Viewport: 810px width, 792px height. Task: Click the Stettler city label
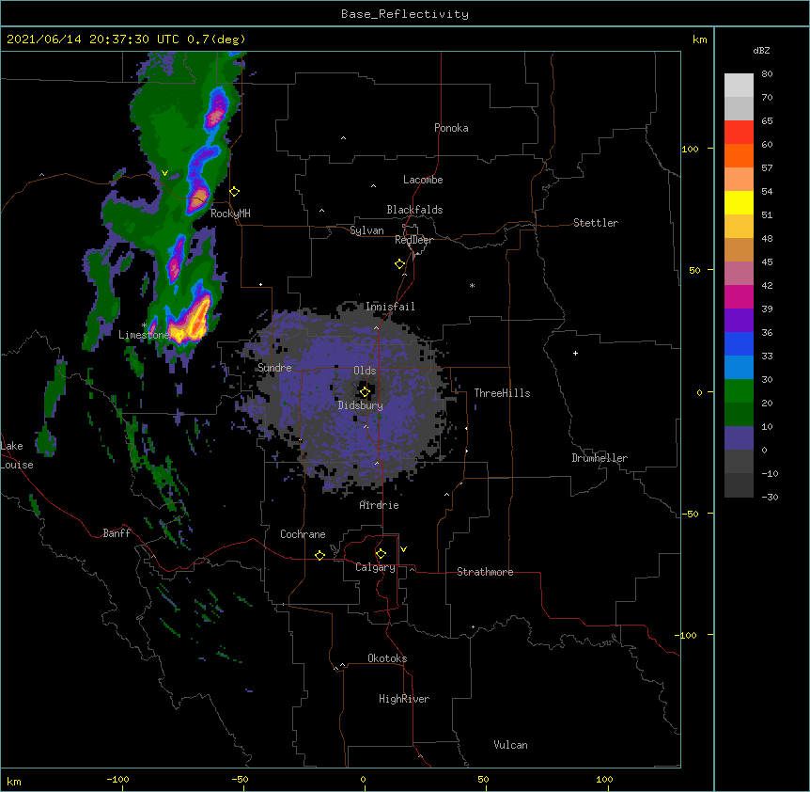click(x=596, y=223)
